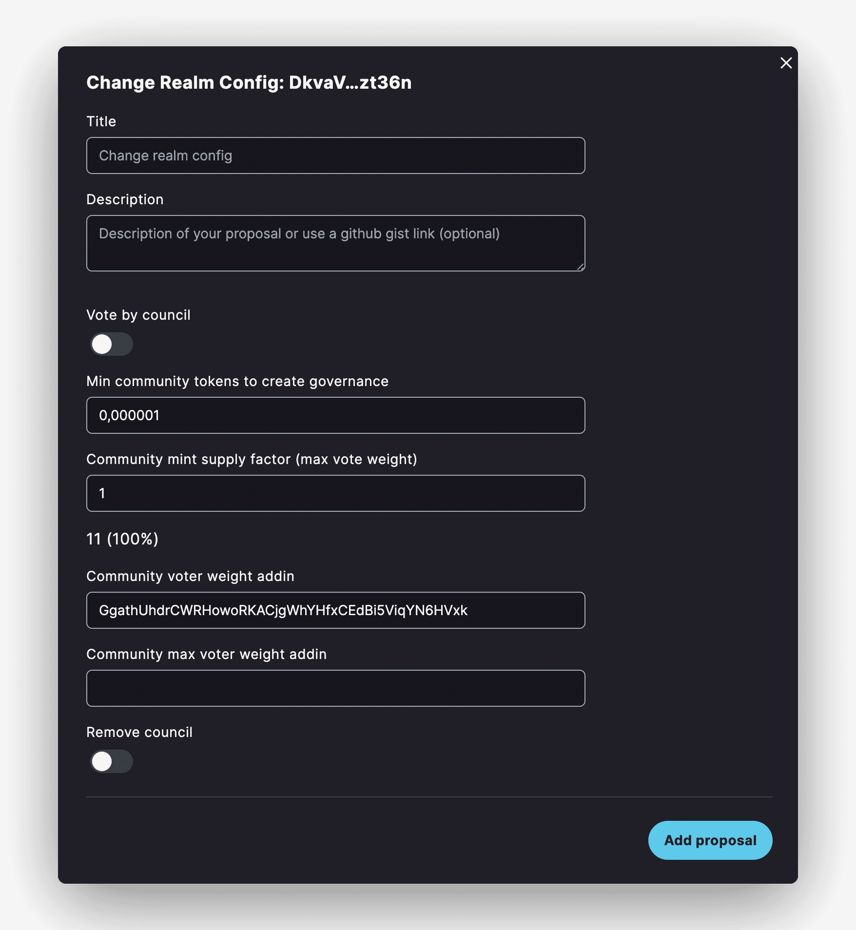Click the "Description" field label
Viewport: 856px width, 930px height.
tap(125, 199)
